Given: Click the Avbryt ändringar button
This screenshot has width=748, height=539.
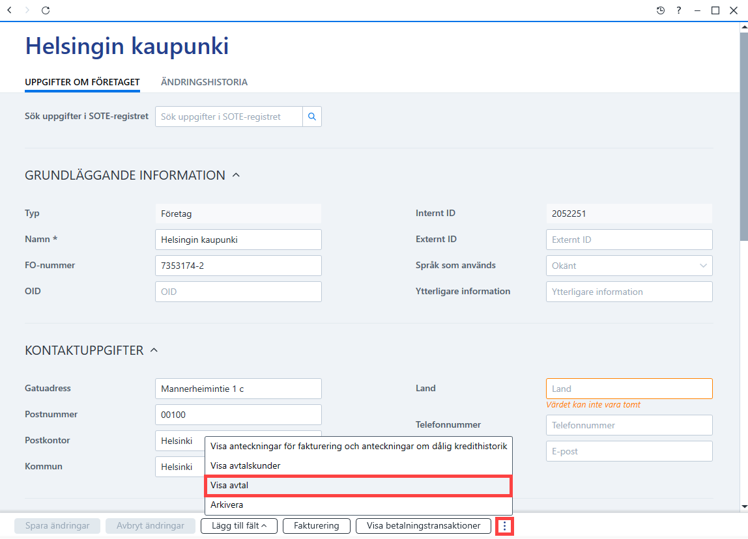Looking at the screenshot, I should tap(151, 526).
